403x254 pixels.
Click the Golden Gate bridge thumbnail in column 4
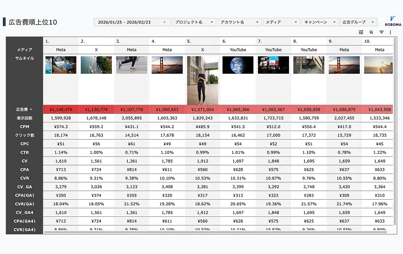click(167, 65)
